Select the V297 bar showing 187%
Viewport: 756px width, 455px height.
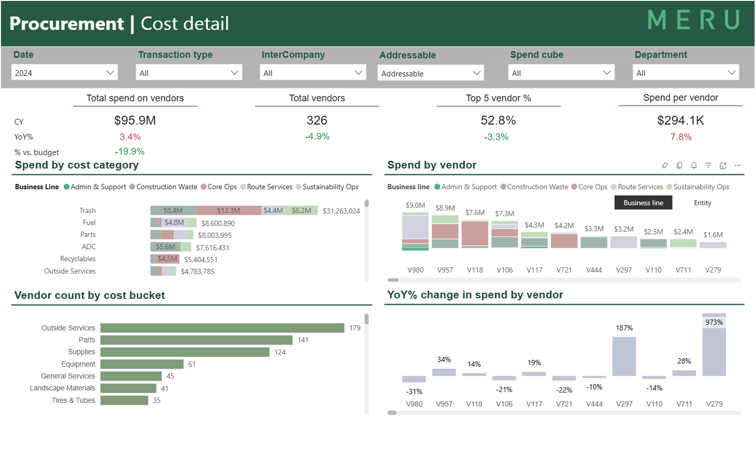click(x=624, y=356)
